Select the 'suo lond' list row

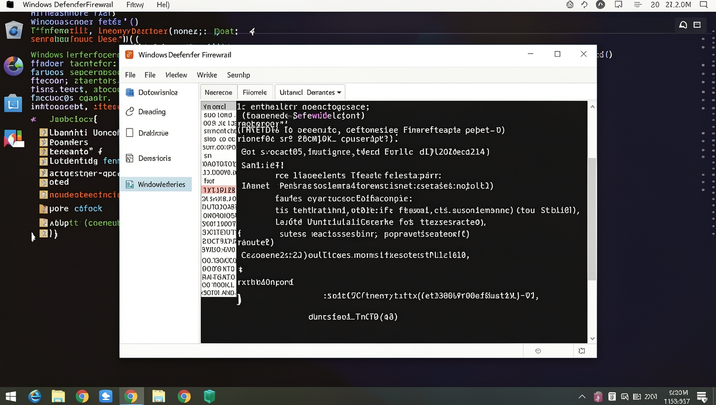218,115
